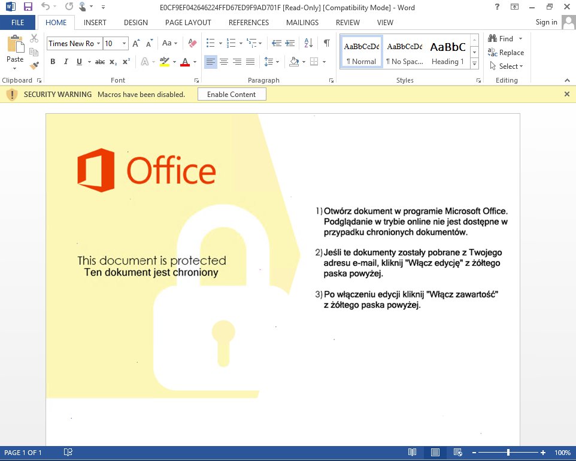Click the Undo arrow icon
The image size is (576, 461).
[45, 6]
